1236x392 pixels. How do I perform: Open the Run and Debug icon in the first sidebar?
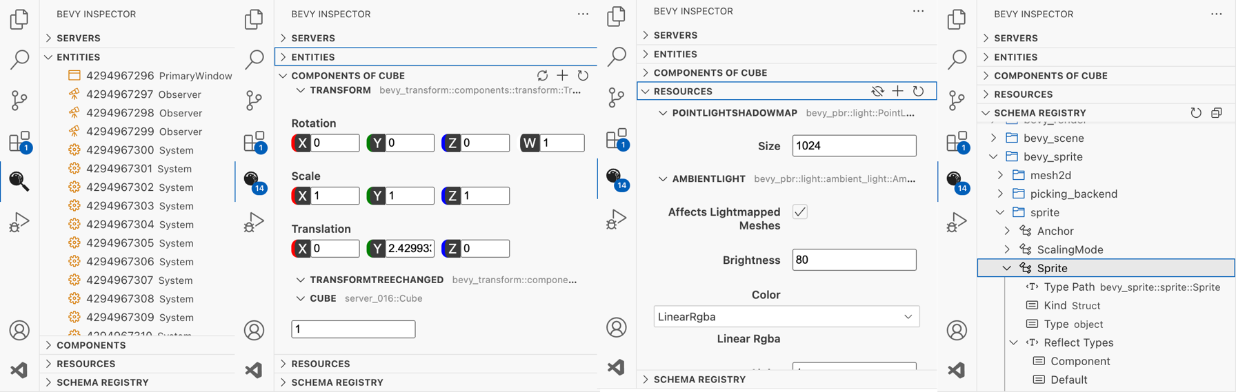click(x=19, y=222)
